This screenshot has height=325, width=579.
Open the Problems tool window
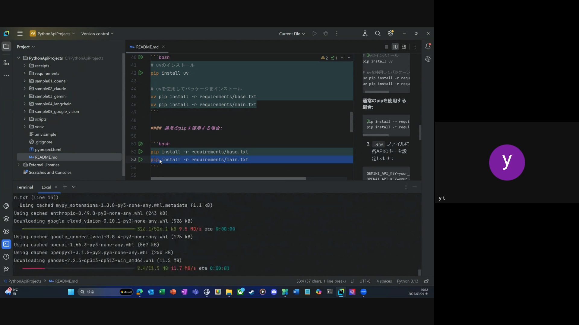pyautogui.click(x=6, y=257)
